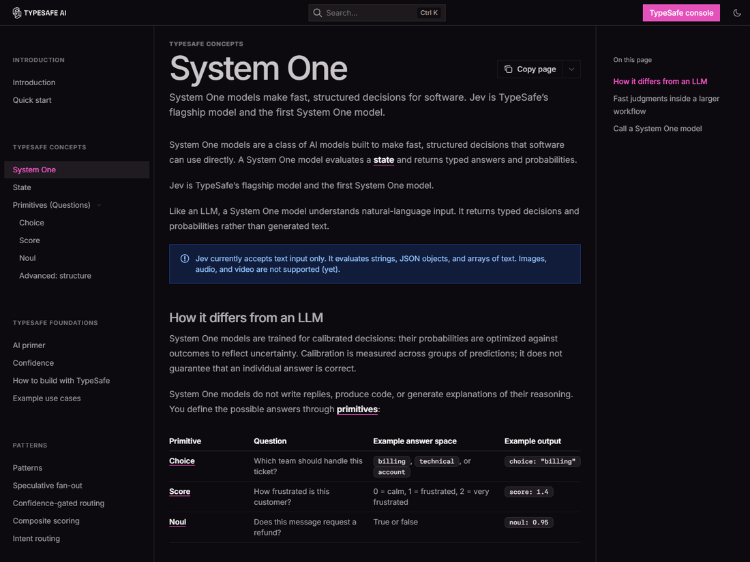Click the search magnifier icon
Viewport: 750px width, 562px height.
coord(318,13)
